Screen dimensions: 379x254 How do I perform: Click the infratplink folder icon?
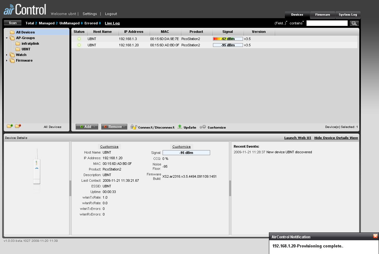[x=18, y=43]
